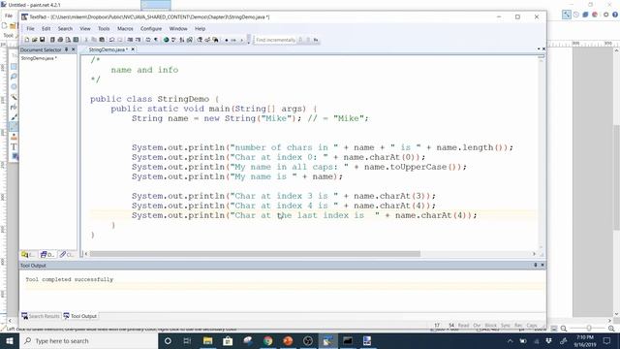620x349 pixels.
Task: Click the green globe icon in TextPad toolbar
Action: [166, 40]
